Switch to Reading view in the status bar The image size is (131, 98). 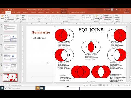(108, 85)
